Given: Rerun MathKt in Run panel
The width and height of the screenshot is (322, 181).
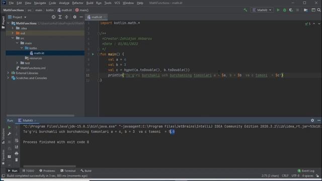Looking at the screenshot, I should 9,127.
